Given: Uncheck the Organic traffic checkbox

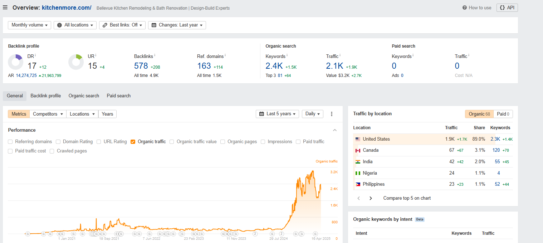Looking at the screenshot, I should [133, 142].
